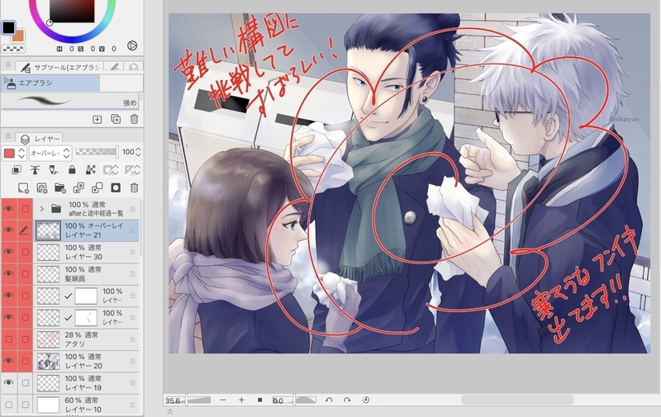Switch to the eraser-icon tab beside サブツール

[x=134, y=67]
